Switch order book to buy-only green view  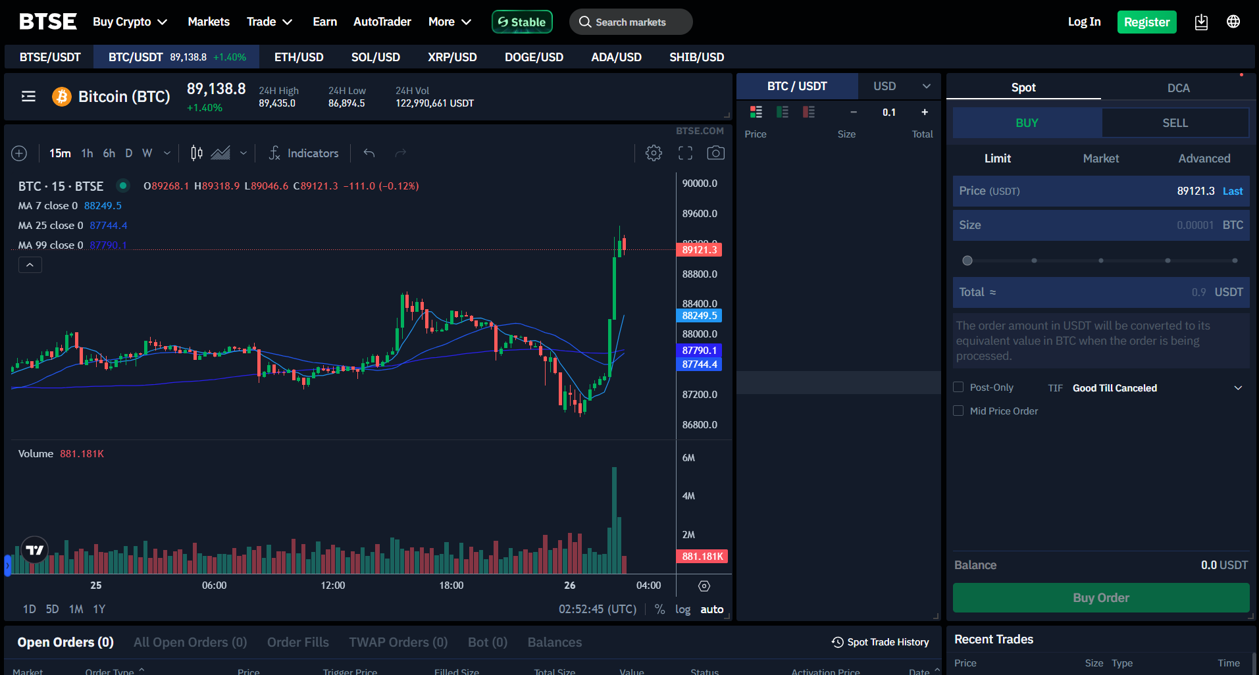pos(783,112)
